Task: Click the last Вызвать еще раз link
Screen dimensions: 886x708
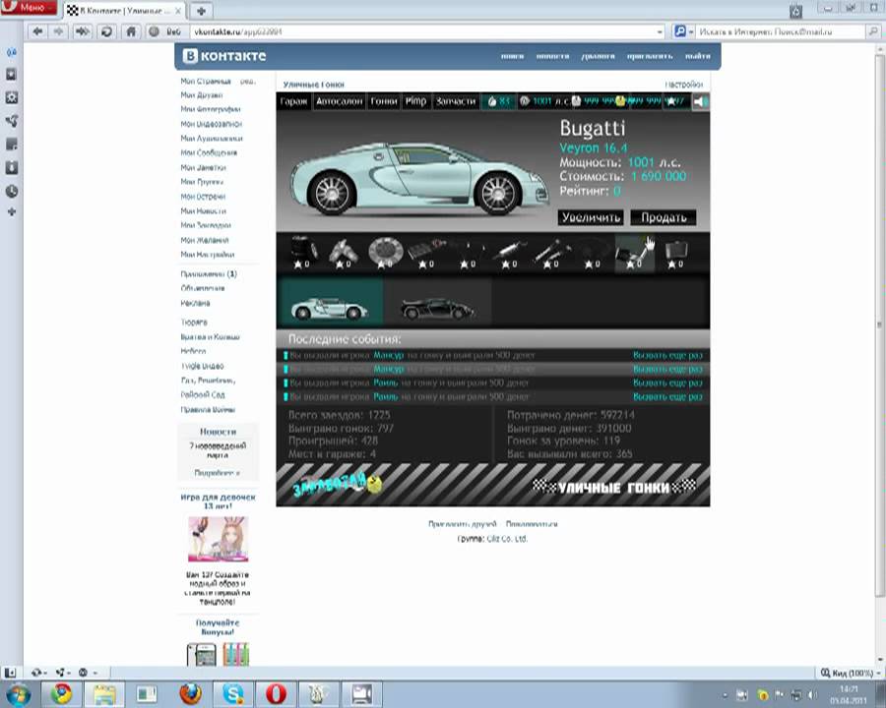Action: (x=667, y=397)
